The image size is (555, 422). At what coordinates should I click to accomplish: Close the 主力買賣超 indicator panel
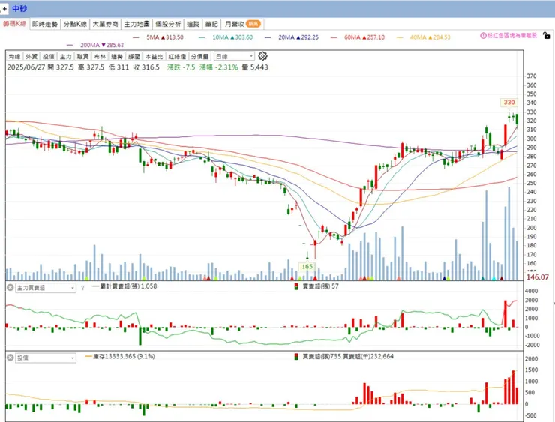click(10, 287)
